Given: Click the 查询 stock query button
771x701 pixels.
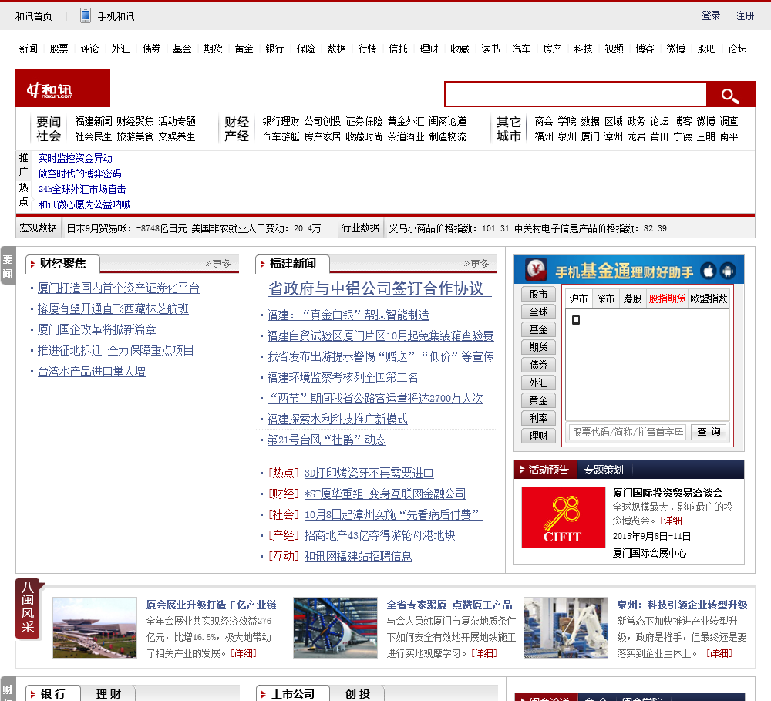Looking at the screenshot, I should (x=709, y=432).
